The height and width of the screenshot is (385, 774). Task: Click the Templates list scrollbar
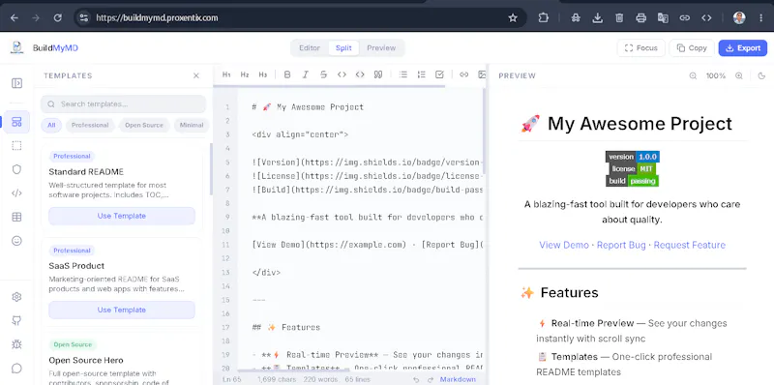tap(211, 169)
